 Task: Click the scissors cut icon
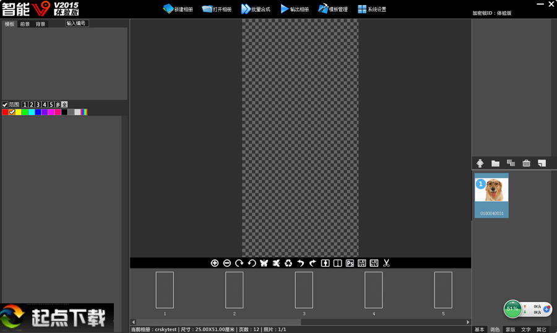click(x=386, y=263)
